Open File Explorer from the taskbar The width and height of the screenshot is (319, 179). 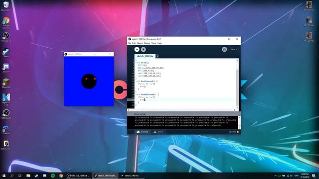(x=28, y=176)
